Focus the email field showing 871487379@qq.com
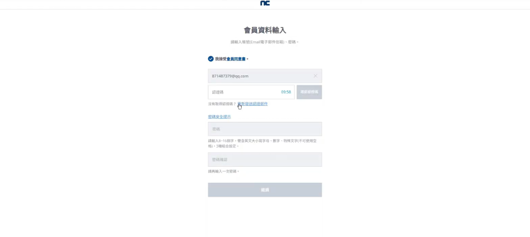The height and width of the screenshot is (237, 530). [x=265, y=76]
